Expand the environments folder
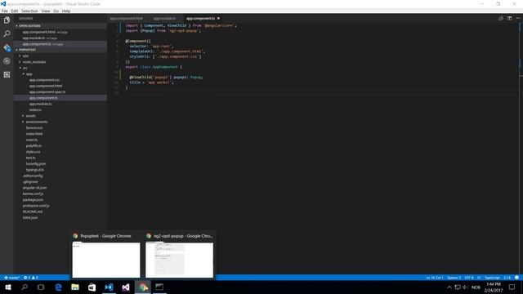Viewport: 523px width, 294px height. tap(36, 122)
